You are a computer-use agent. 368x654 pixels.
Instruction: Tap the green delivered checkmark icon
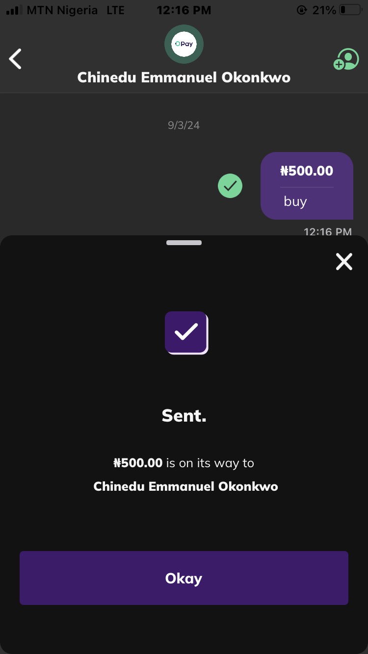click(230, 186)
